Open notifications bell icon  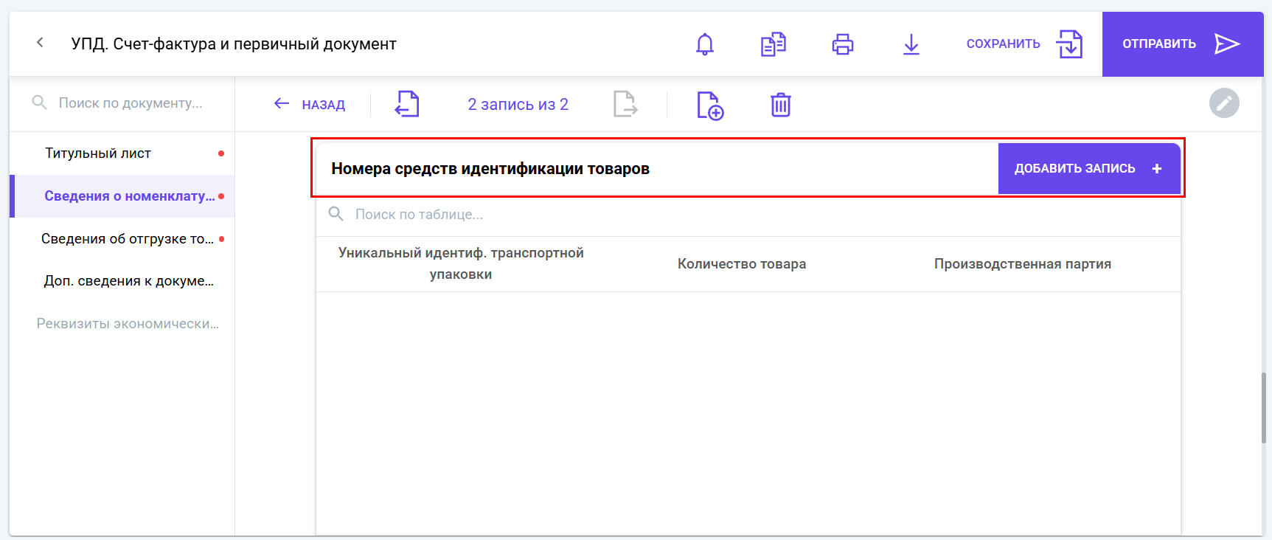705,44
